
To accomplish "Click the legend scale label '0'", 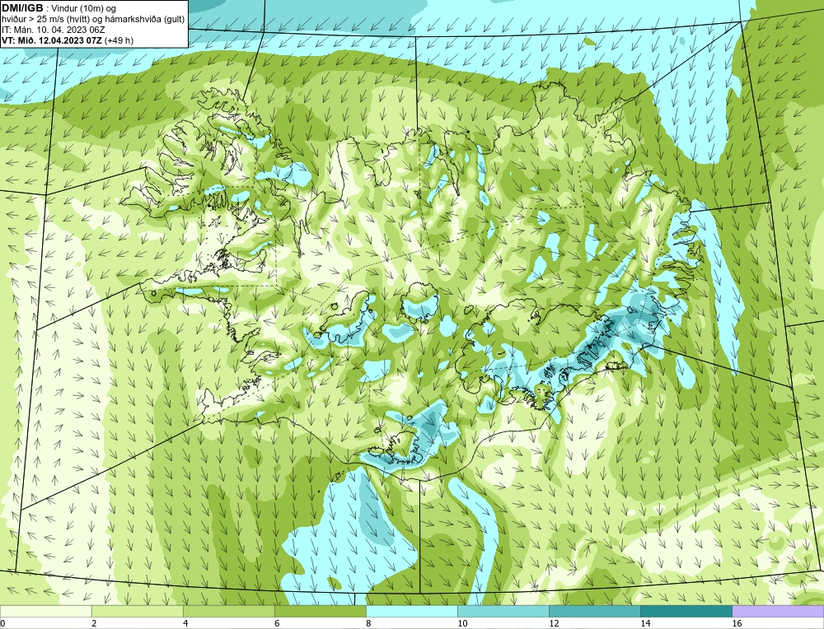I will click(2, 623).
